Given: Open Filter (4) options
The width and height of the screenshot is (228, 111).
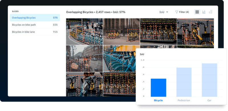Looking at the screenshot, I should point(182,12).
